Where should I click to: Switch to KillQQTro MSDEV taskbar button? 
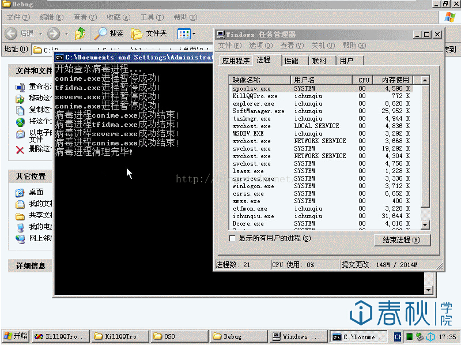[x=61, y=336]
